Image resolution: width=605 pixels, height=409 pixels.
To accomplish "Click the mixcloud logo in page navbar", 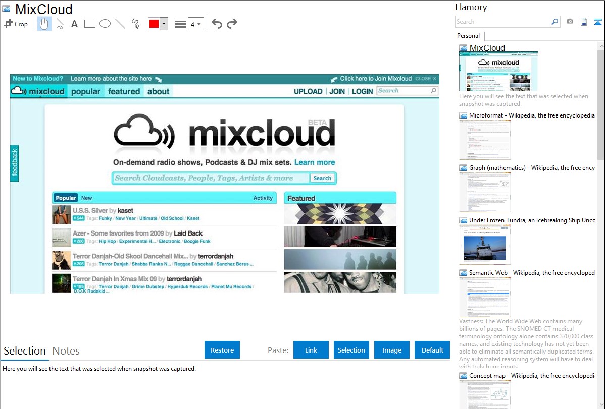I will coord(38,92).
